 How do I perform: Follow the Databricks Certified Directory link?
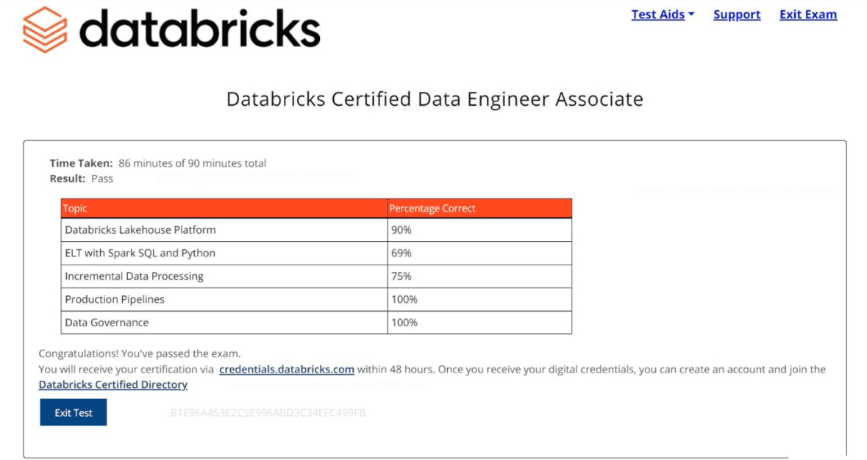coord(113,385)
